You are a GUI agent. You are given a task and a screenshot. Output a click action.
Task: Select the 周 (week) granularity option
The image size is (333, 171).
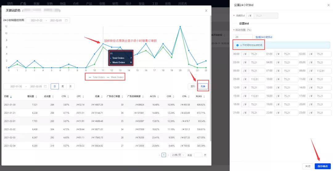coord(63,86)
